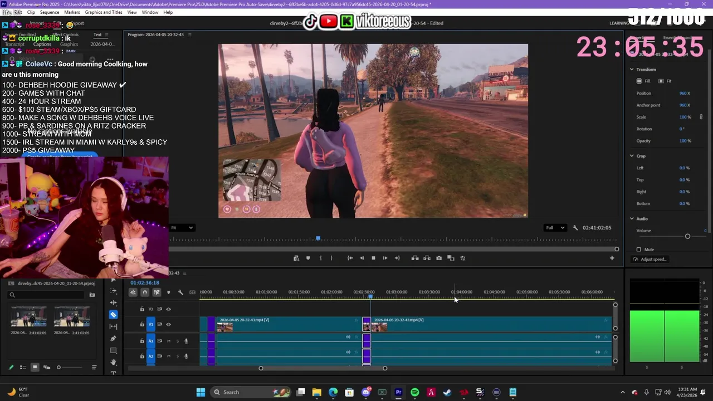Open the Full playback resolution dropdown
Screen dimensions: 713x401
[x=555, y=227]
